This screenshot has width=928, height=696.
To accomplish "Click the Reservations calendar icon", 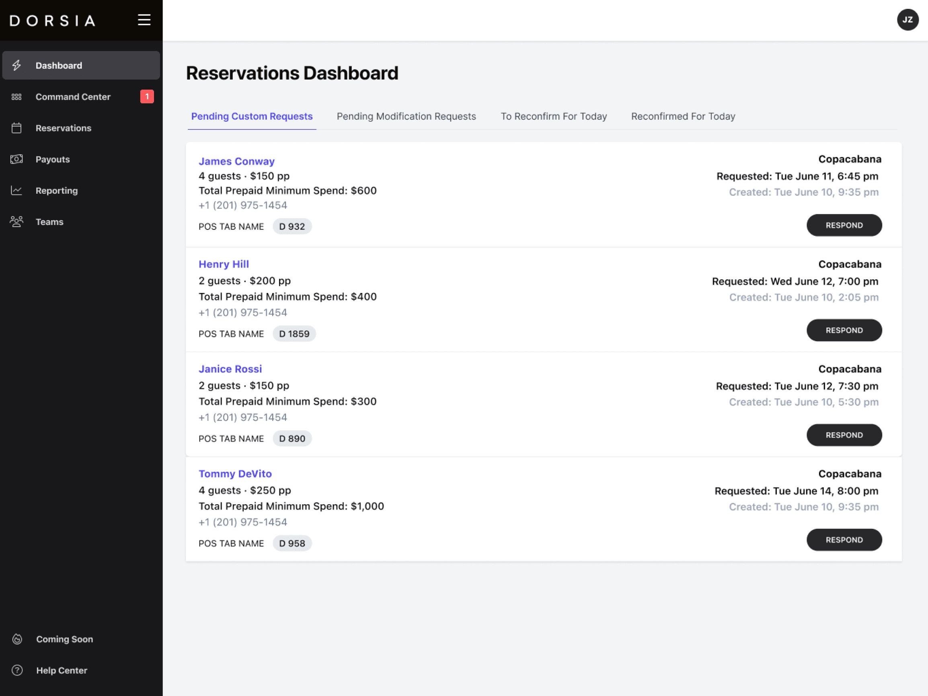I will (x=17, y=128).
